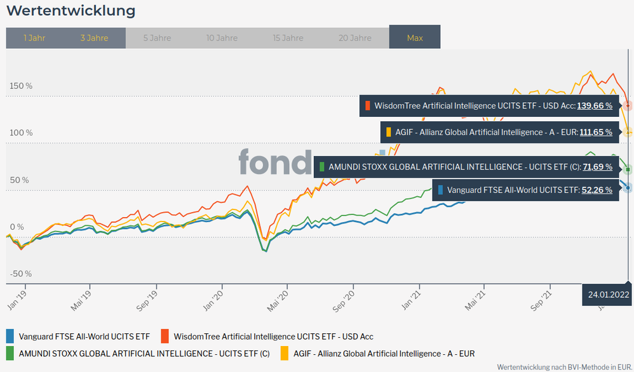Switch to the 3 Jahre time range
Image resolution: width=634 pixels, height=372 pixels.
tap(94, 38)
